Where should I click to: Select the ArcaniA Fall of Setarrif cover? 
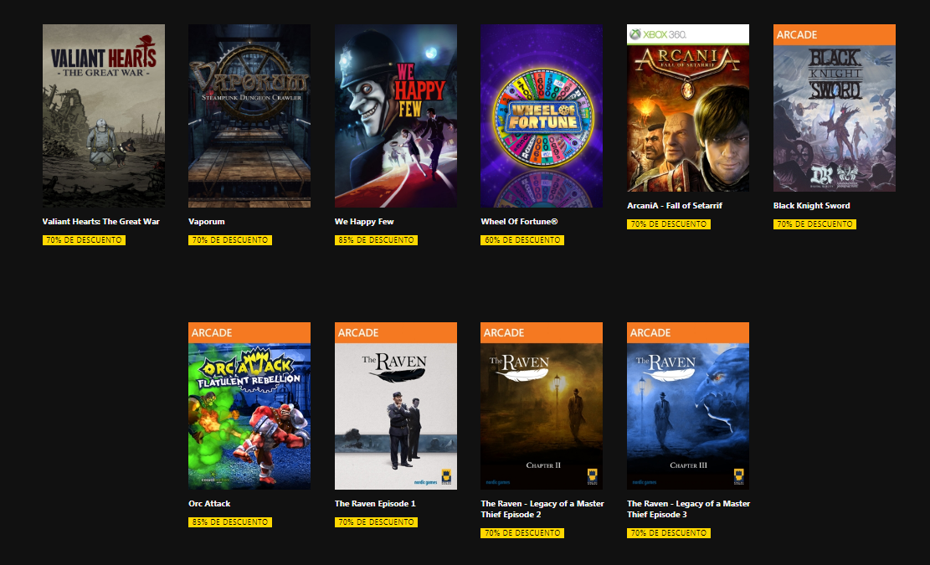[688, 108]
